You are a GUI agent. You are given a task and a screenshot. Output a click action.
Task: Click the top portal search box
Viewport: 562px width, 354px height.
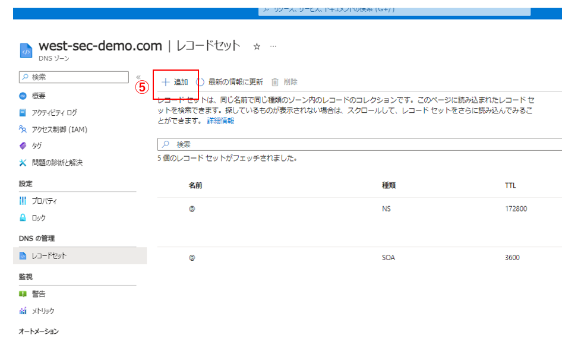(x=394, y=11)
